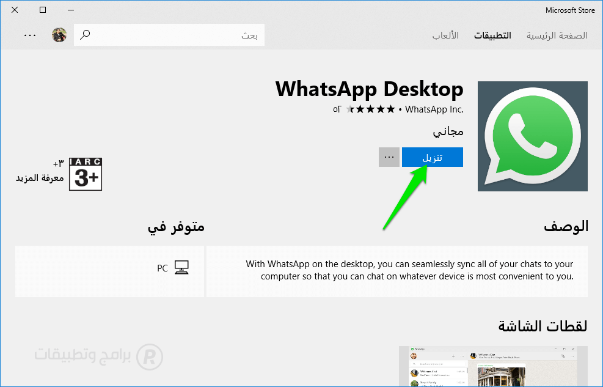Click the PC device icon
This screenshot has height=387, width=603.
click(x=181, y=267)
